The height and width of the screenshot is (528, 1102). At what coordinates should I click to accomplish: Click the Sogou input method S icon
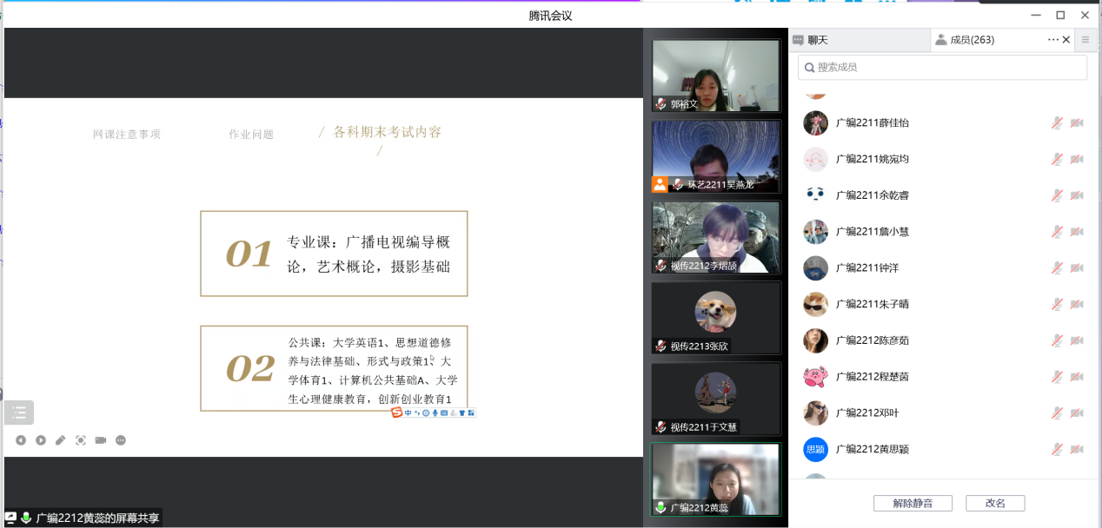(x=396, y=412)
